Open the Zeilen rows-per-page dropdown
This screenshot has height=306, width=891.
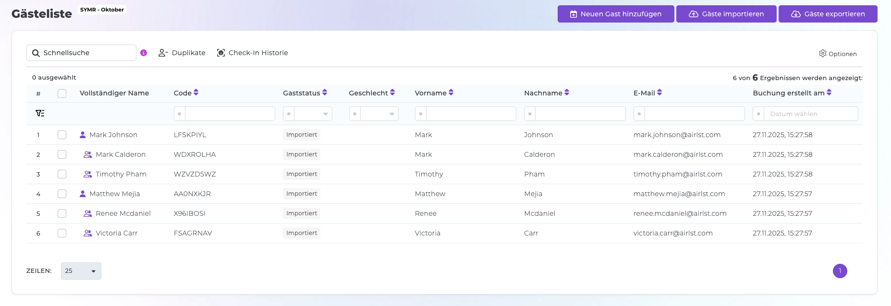[x=81, y=271]
